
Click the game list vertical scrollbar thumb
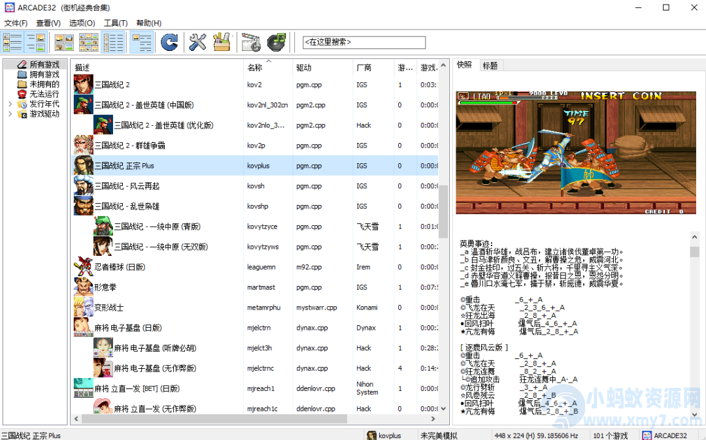pos(443,212)
